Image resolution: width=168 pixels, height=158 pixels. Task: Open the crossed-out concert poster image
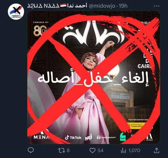pos(93,78)
